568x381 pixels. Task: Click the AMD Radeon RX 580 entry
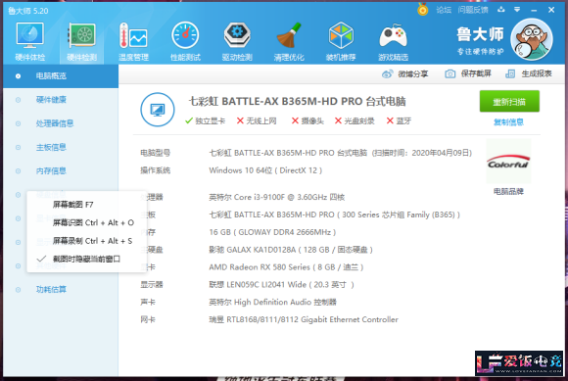coord(286,267)
